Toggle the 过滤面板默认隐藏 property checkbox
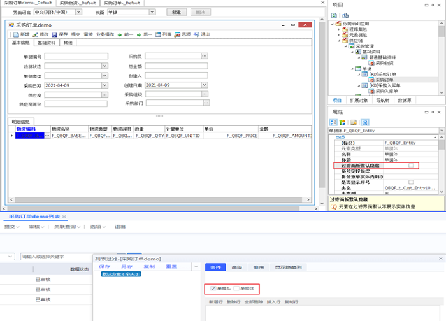The height and width of the screenshot is (321, 446). (411, 165)
